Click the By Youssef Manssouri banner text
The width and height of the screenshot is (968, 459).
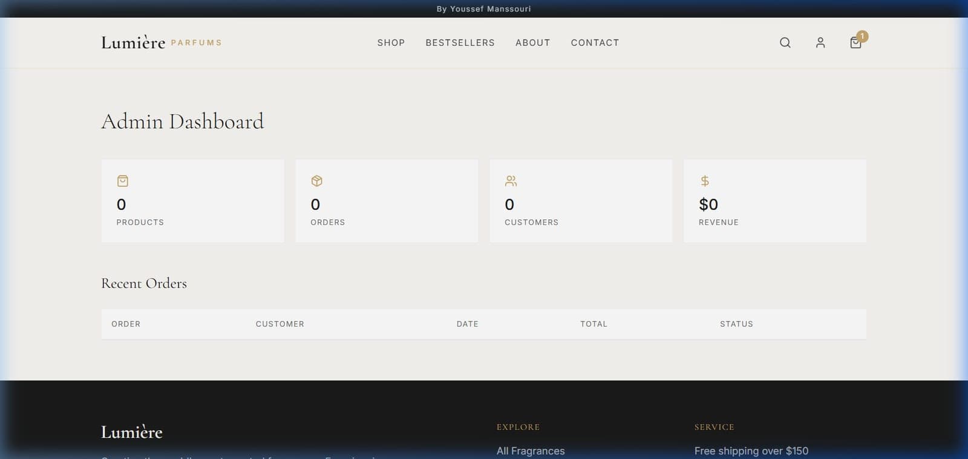point(484,9)
